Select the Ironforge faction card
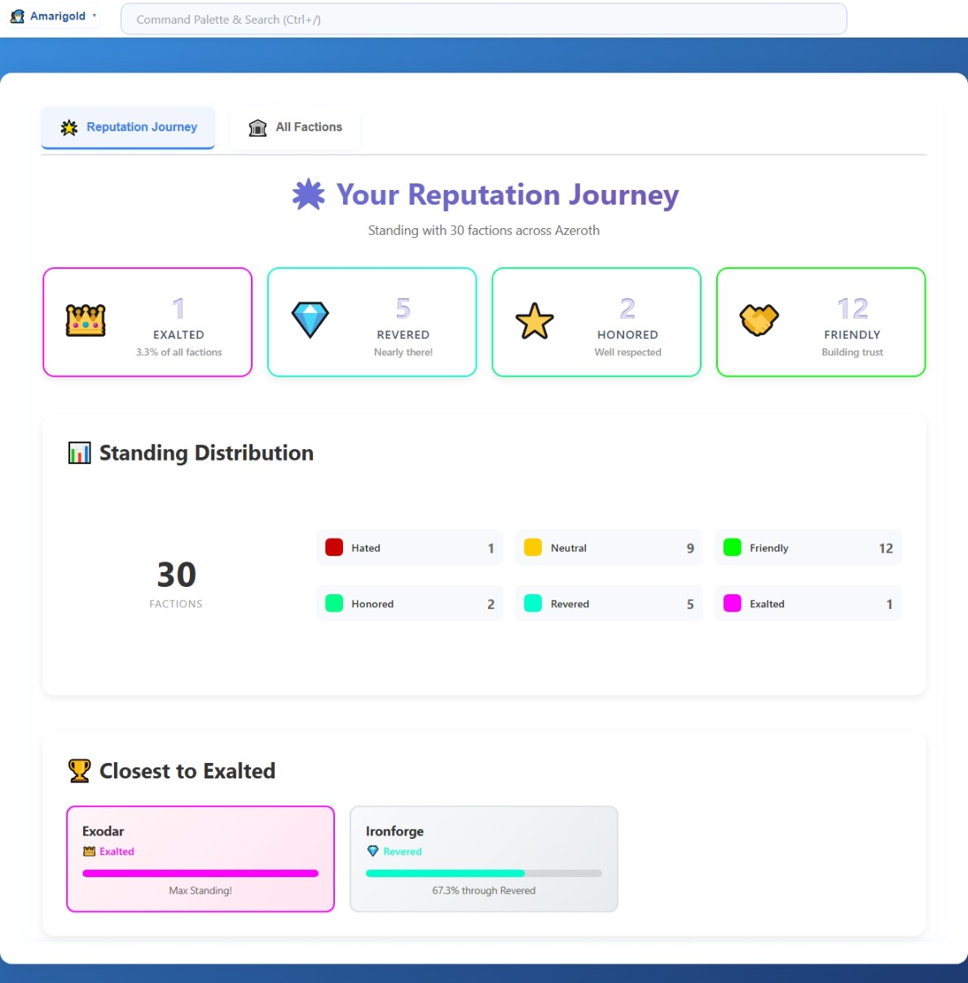Image resolution: width=968 pixels, height=983 pixels. coord(483,858)
